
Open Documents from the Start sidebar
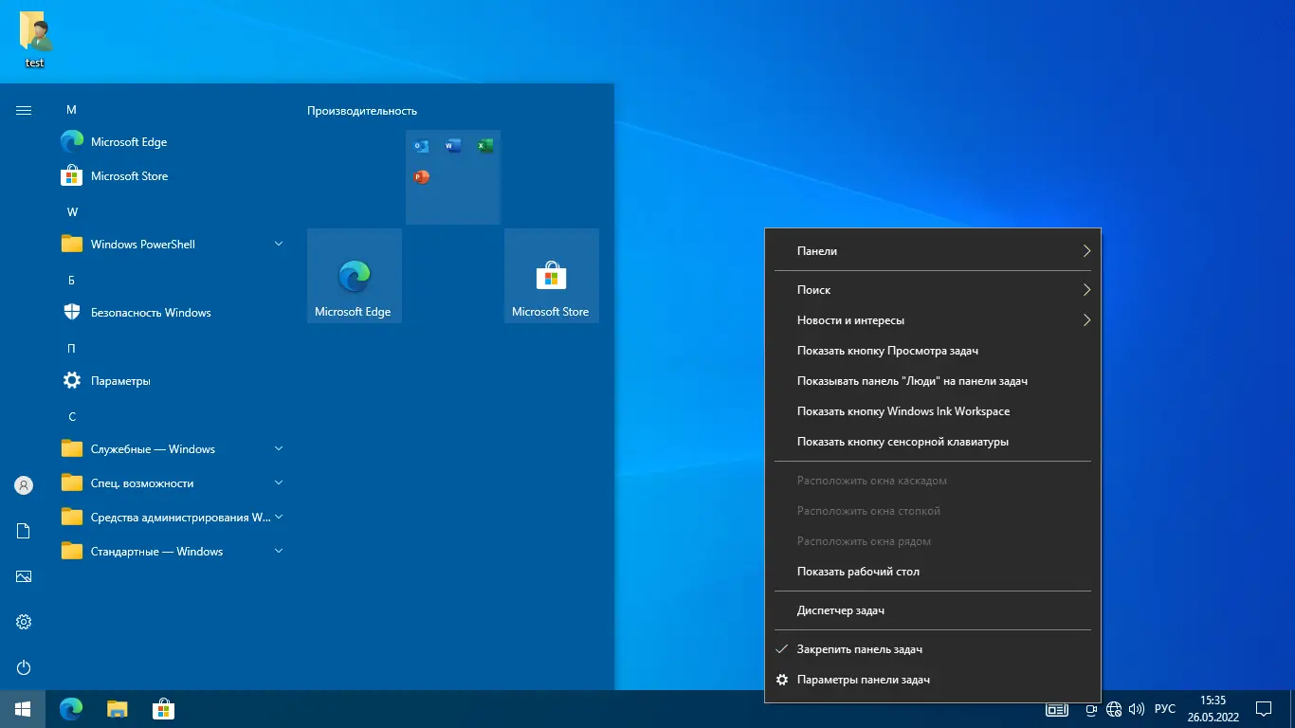point(24,531)
